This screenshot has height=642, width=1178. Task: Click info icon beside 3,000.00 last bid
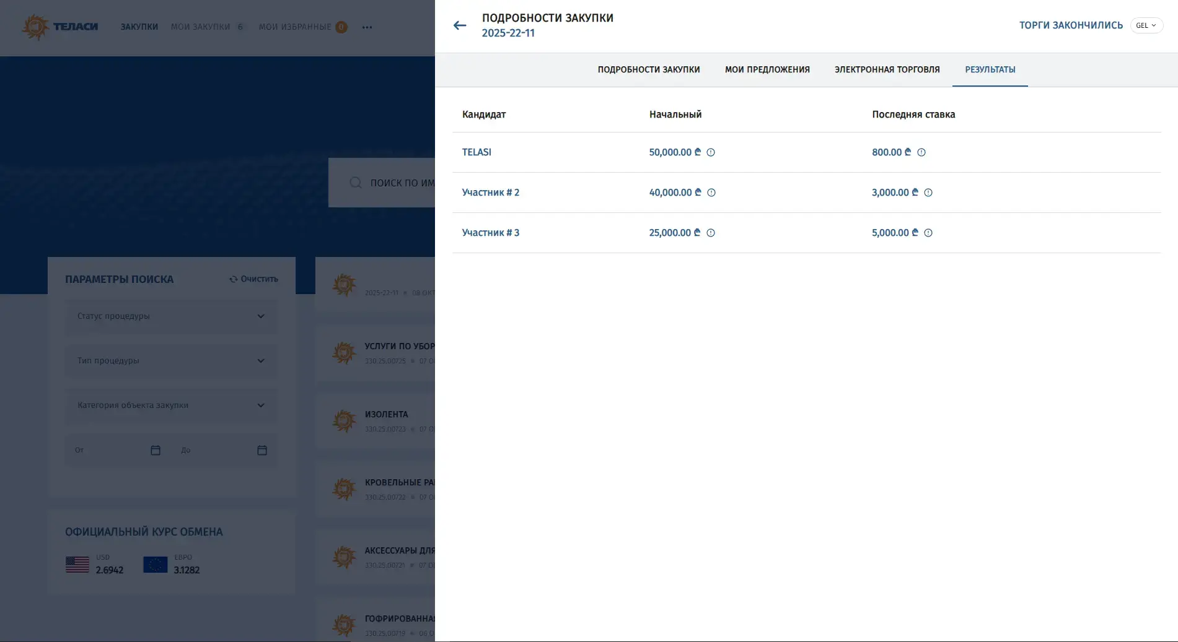click(x=928, y=193)
